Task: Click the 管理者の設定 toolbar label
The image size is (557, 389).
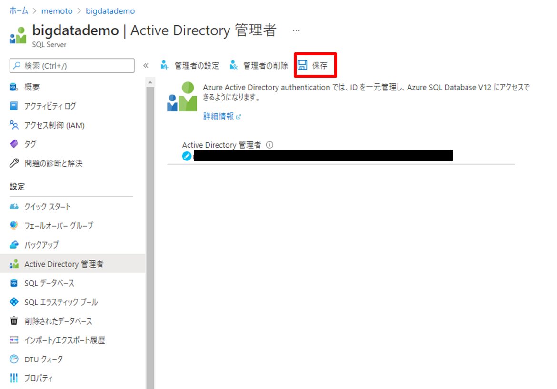Action: pyautogui.click(x=197, y=65)
